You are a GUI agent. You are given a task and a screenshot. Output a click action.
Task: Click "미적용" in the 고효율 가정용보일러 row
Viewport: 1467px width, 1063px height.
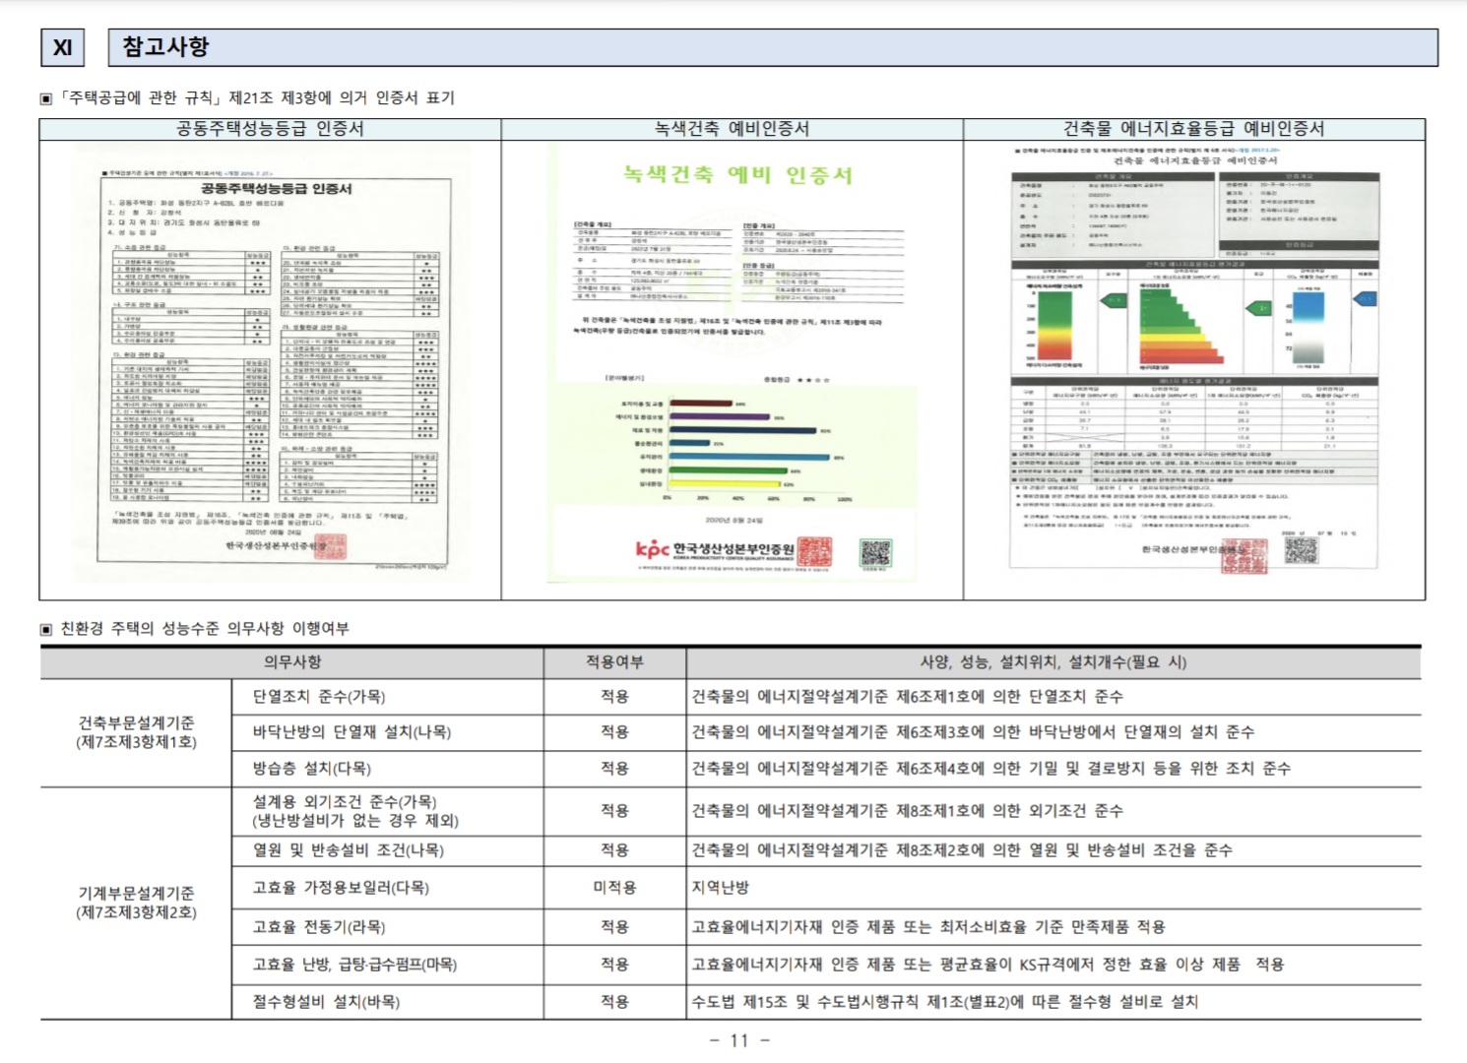(615, 887)
